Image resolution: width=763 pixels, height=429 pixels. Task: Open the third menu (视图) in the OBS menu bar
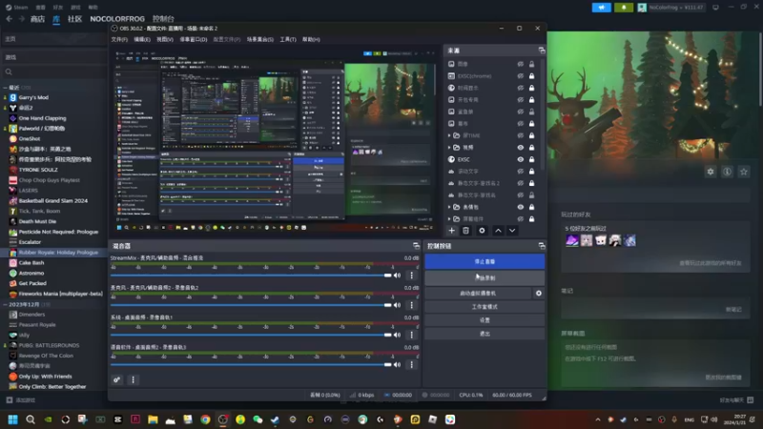[x=165, y=39]
